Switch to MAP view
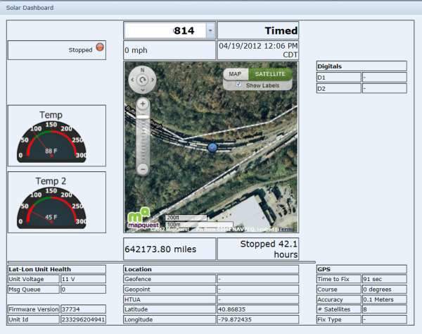 point(236,73)
